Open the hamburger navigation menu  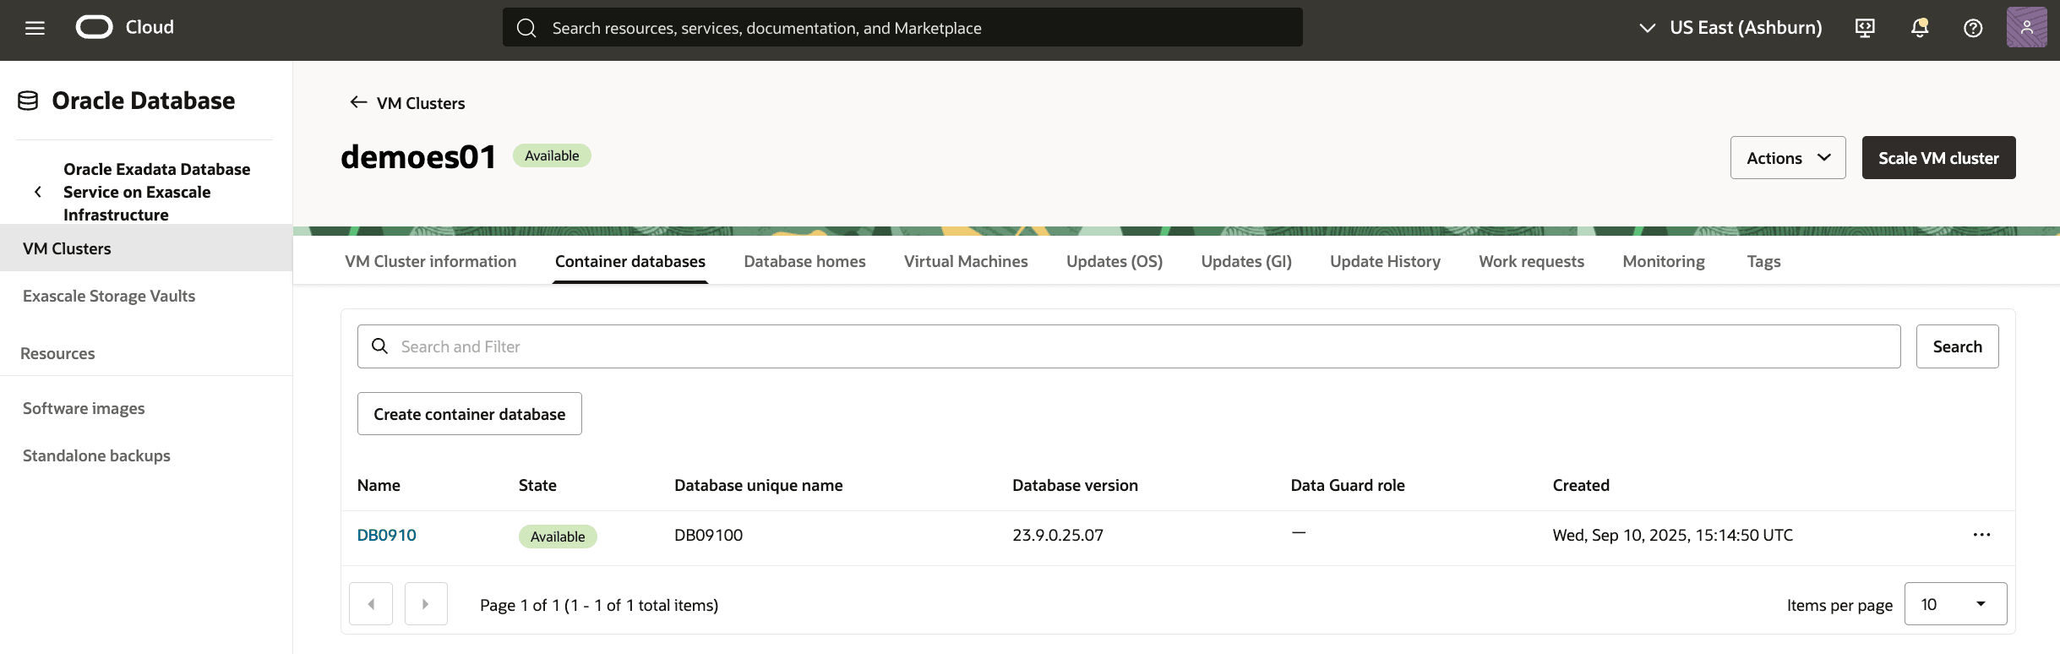[35, 28]
